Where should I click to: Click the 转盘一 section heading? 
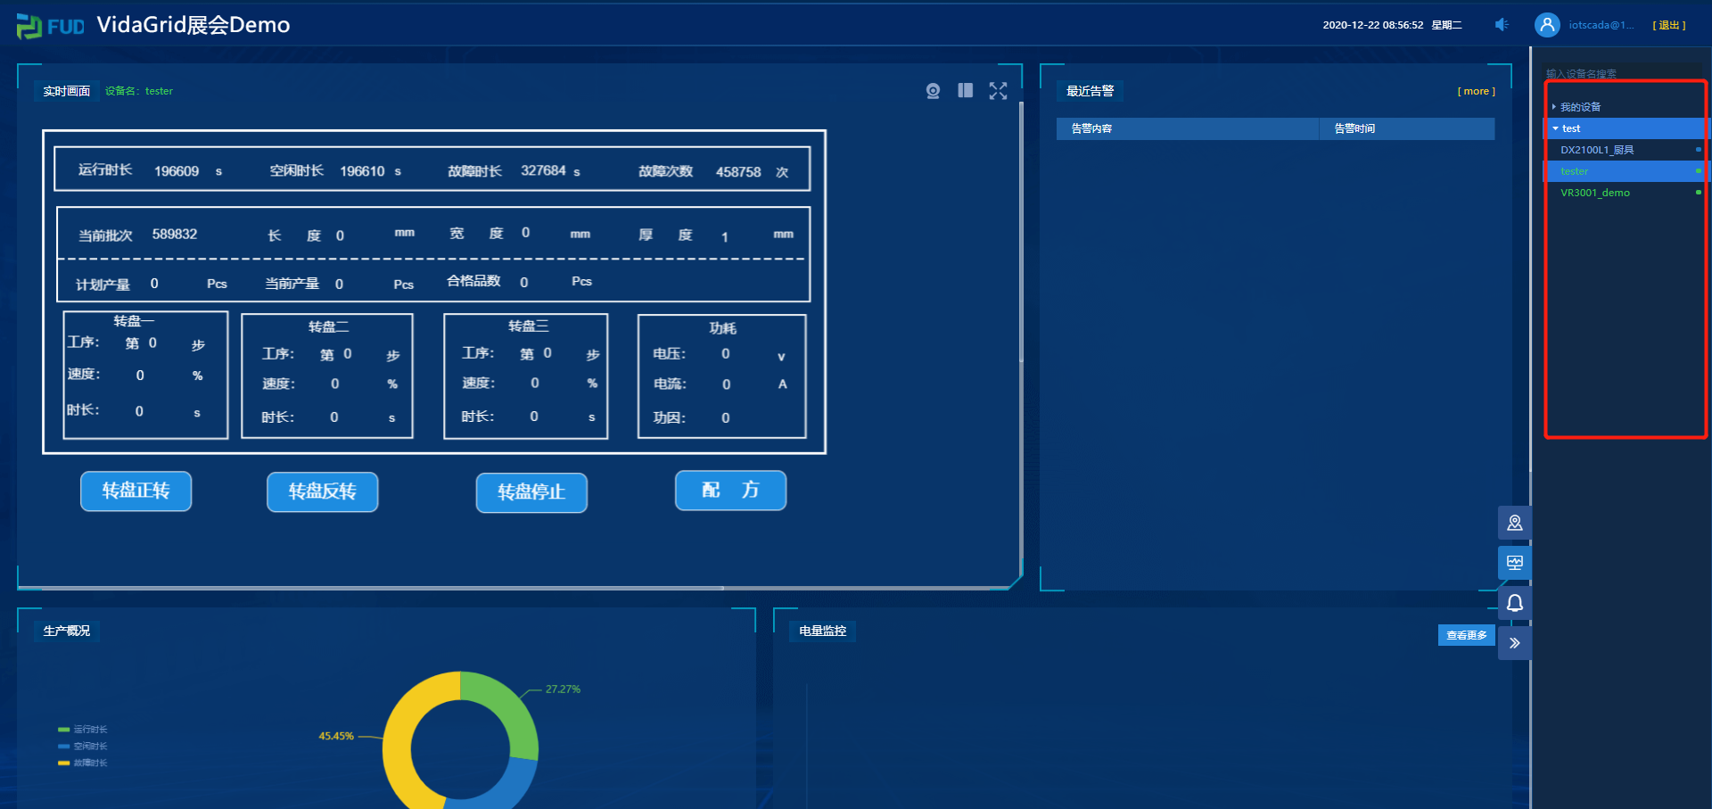point(134,321)
